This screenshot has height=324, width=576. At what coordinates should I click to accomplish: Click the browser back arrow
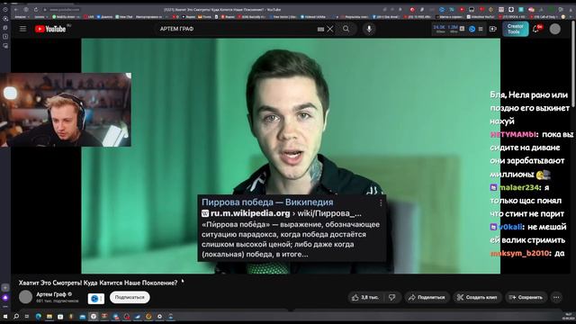[16, 10]
